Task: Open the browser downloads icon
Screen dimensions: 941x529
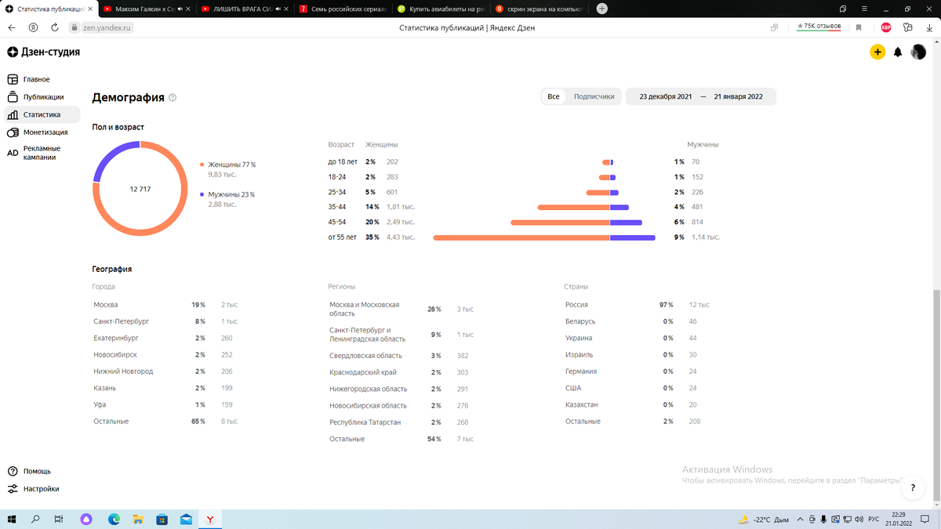Action: [928, 27]
